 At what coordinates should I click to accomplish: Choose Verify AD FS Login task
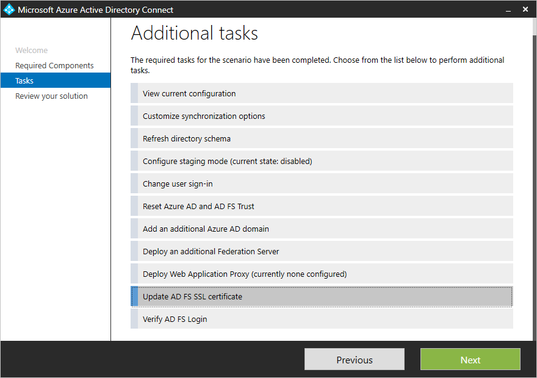[x=322, y=319]
